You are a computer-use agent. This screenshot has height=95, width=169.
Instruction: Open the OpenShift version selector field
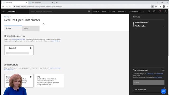pyautogui.click(x=18, y=53)
